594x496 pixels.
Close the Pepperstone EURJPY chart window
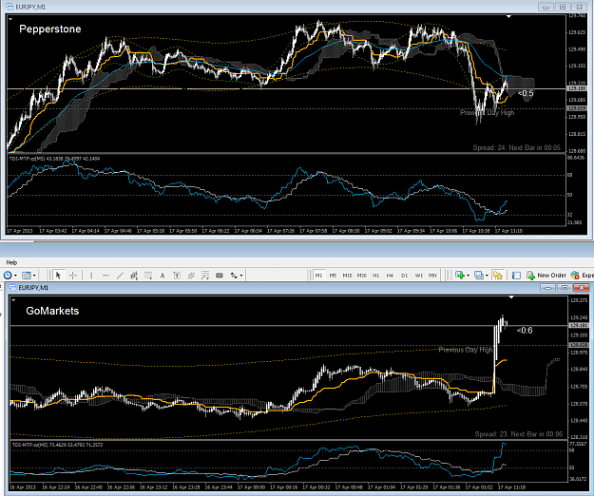coord(580,7)
